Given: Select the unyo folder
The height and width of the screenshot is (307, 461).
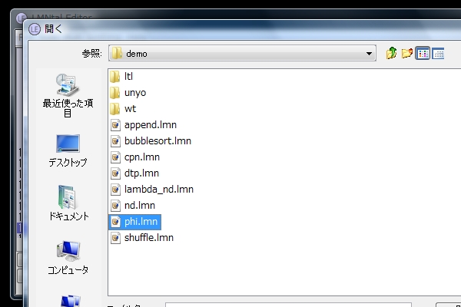Looking at the screenshot, I should (x=134, y=93).
